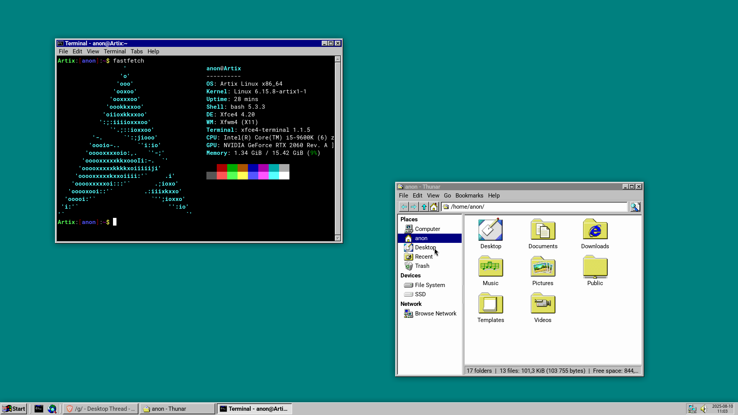Image resolution: width=738 pixels, height=415 pixels.
Task: Select Computer in Places sidebar
Action: [430, 229]
